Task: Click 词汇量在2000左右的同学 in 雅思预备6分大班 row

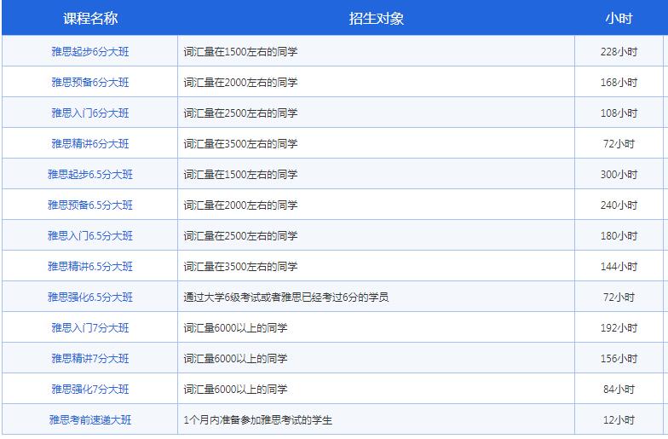Action: click(x=240, y=82)
